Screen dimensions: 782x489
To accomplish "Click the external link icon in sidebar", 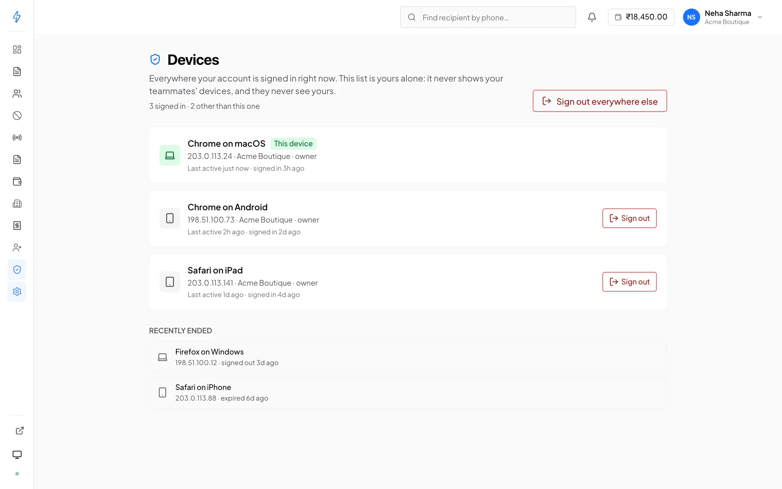I will pyautogui.click(x=20, y=431).
